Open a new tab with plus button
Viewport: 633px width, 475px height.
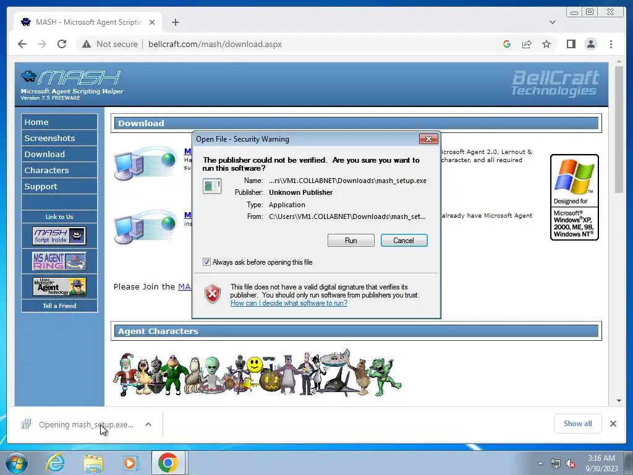pos(175,22)
